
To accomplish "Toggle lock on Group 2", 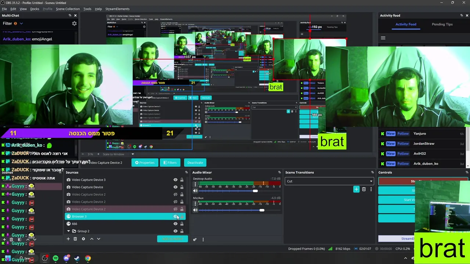I will (x=182, y=231).
